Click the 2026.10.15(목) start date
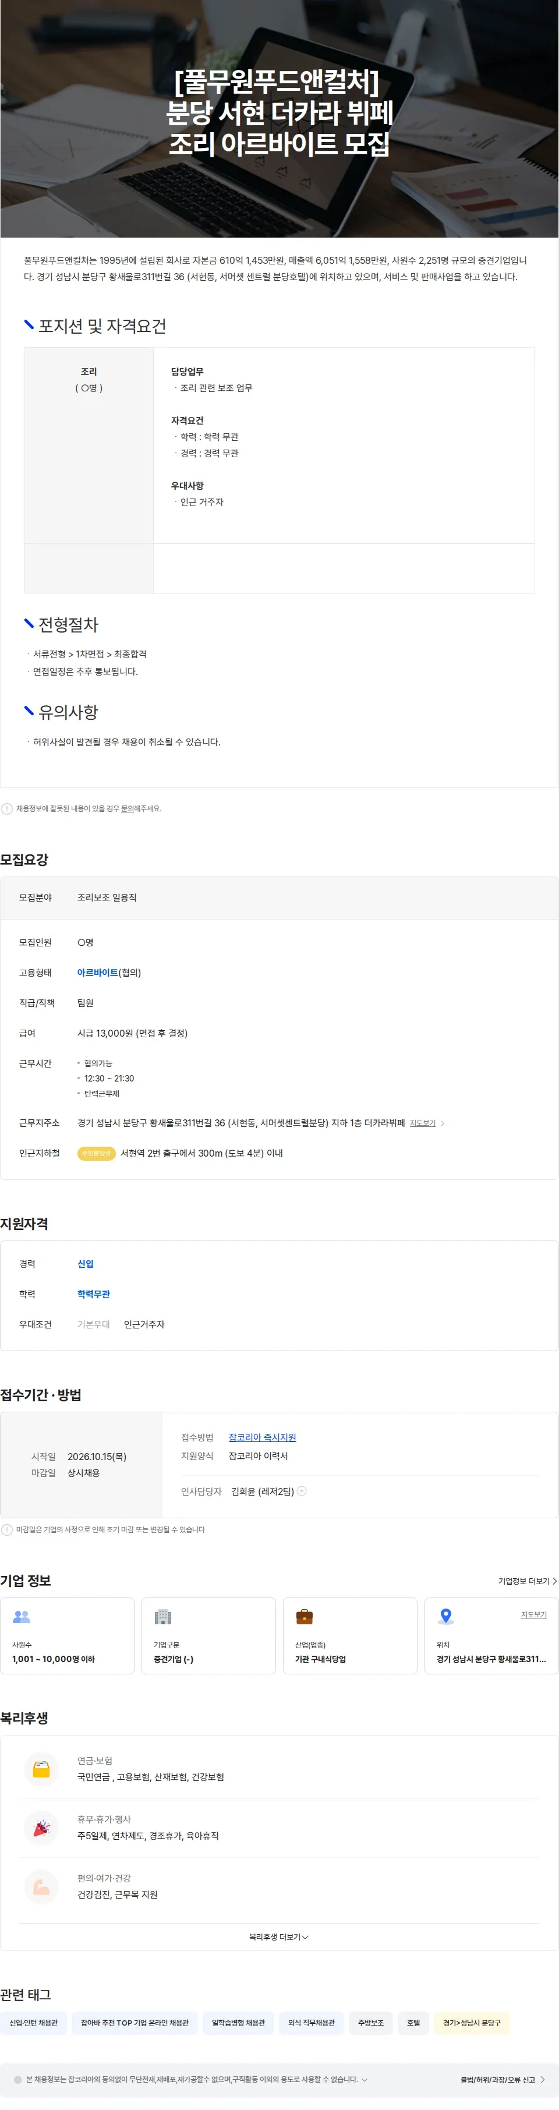Viewport: 559px width, 2110px height. (97, 1457)
